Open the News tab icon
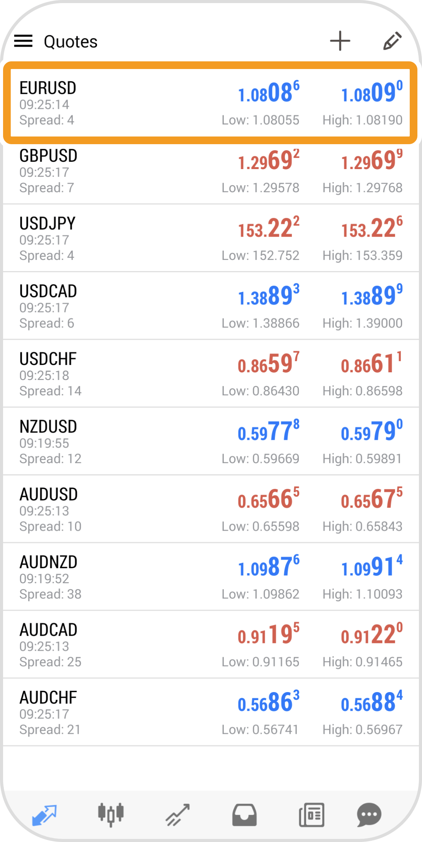 (x=312, y=814)
